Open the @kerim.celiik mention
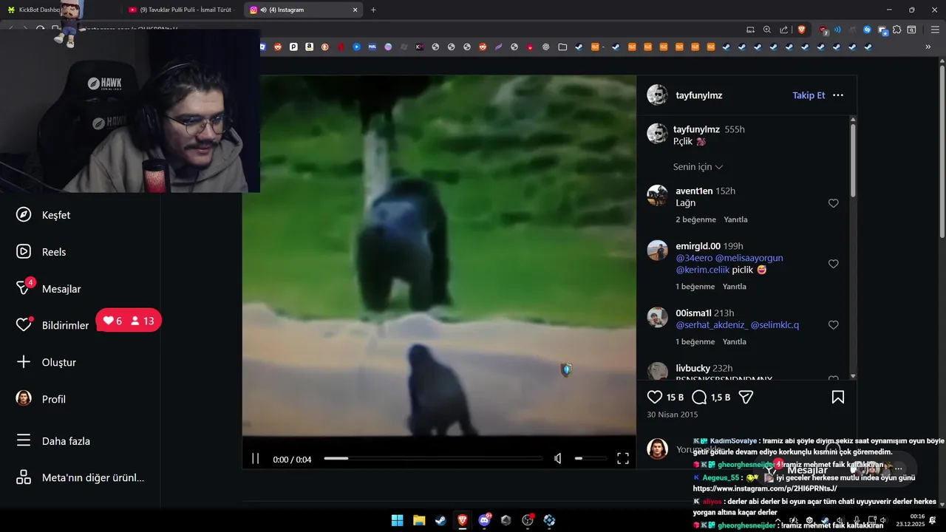 point(702,270)
